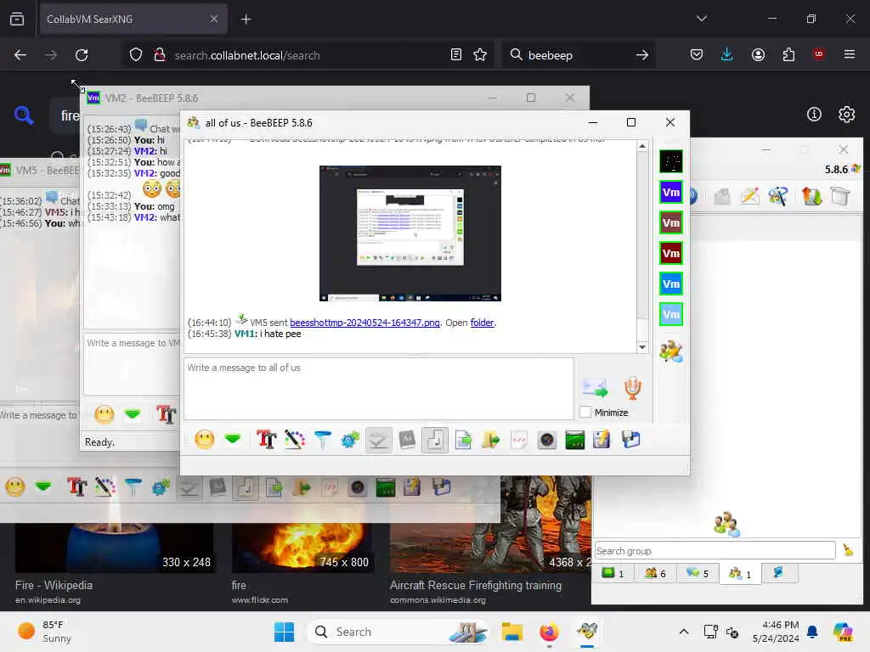
Task: Click green heart icon in VM2 chat window
Action: (132, 414)
